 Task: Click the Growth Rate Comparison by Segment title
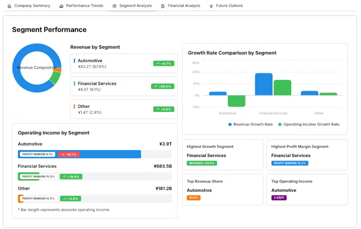(232, 53)
